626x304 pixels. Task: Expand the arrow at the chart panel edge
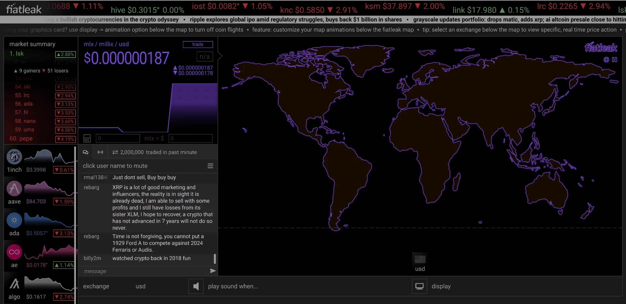[x=220, y=56]
